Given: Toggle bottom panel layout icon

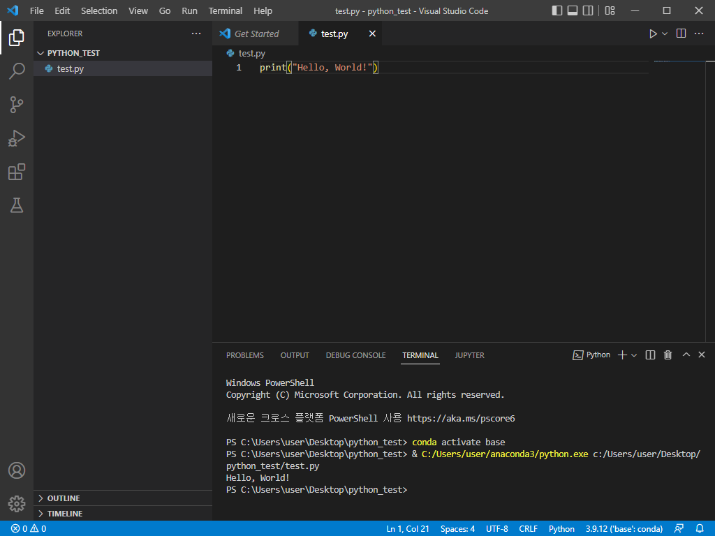Looking at the screenshot, I should click(573, 10).
